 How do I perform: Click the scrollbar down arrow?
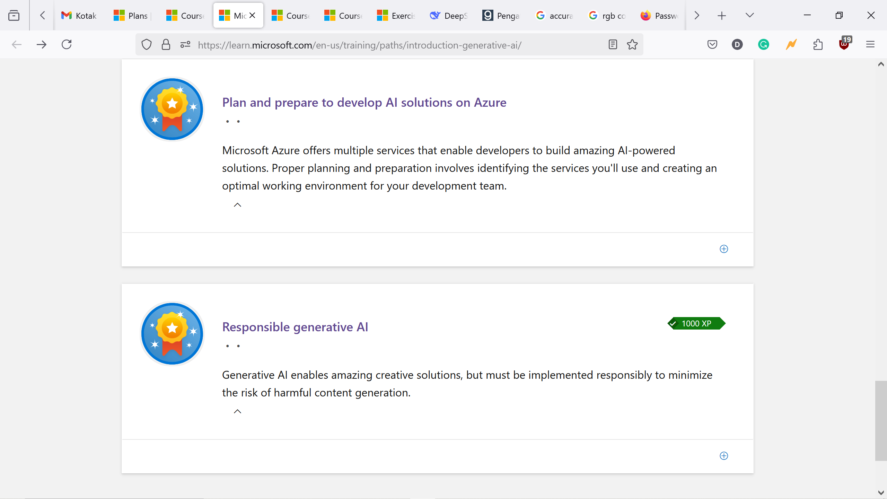(881, 492)
